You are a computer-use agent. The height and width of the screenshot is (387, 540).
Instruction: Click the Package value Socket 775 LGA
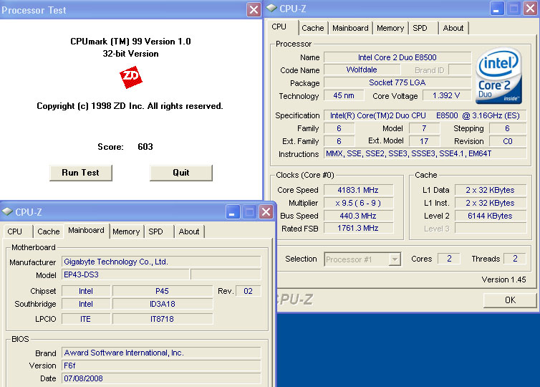pyautogui.click(x=397, y=82)
